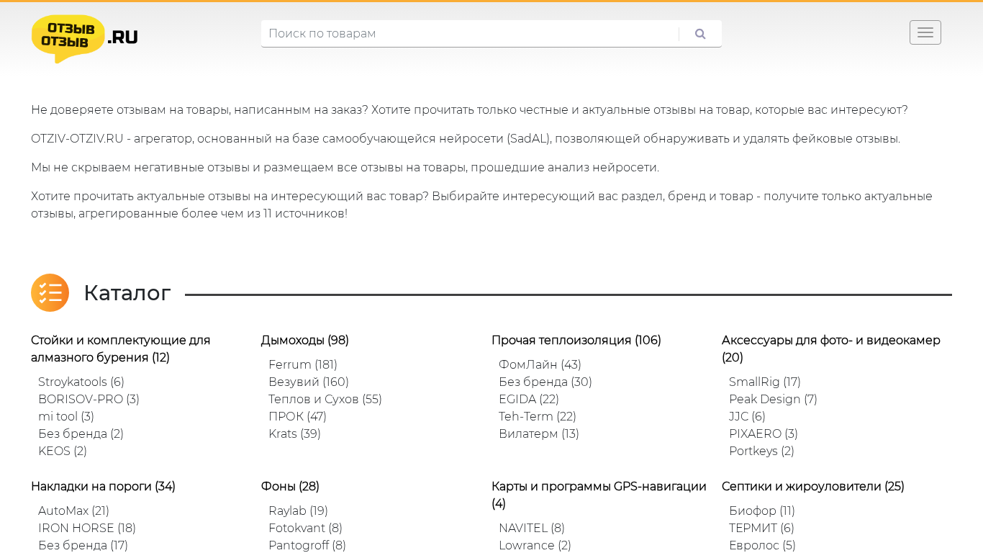Open brand ФомЛайн (43)
The width and height of the screenshot is (983, 553).
(540, 364)
